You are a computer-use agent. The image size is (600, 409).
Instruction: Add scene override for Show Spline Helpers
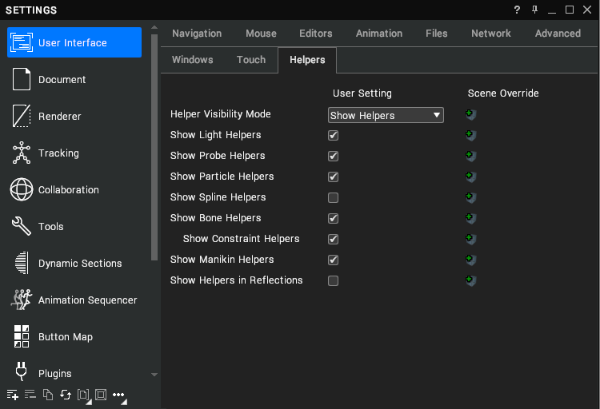tap(471, 197)
